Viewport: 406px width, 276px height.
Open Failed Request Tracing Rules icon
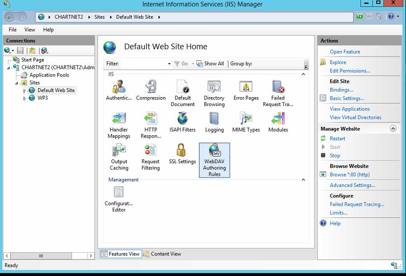click(x=278, y=93)
